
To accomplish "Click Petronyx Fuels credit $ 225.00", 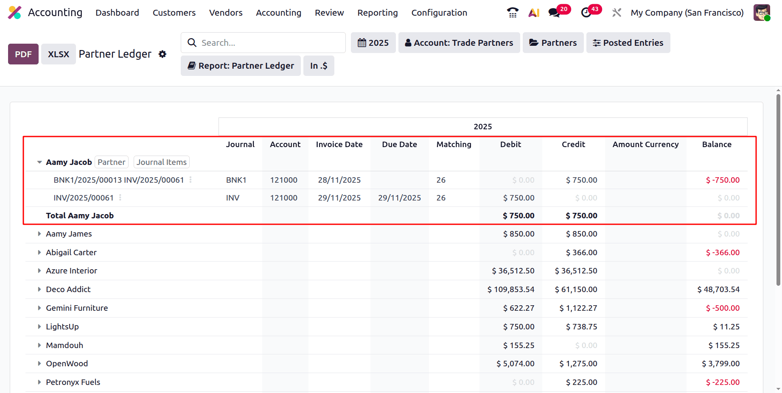I will tap(581, 382).
